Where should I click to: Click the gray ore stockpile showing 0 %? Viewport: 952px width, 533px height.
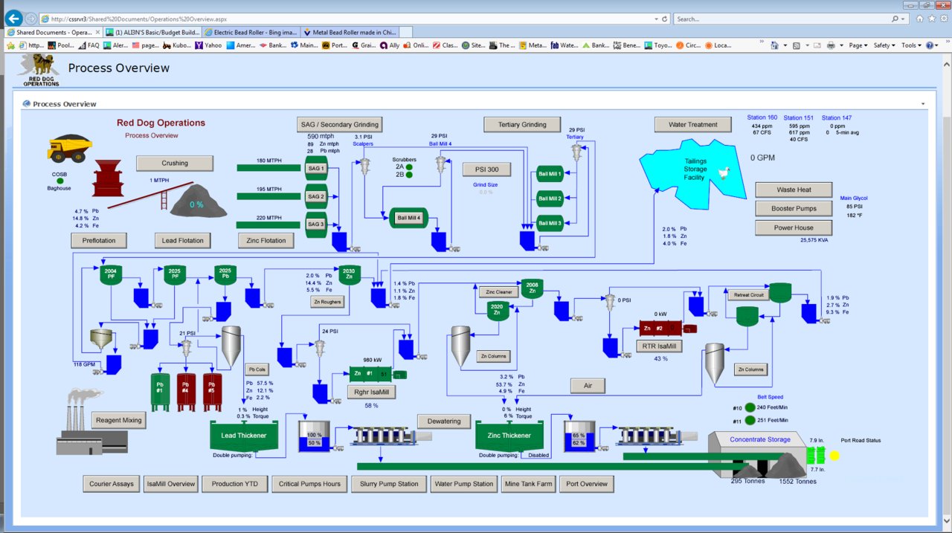pos(197,201)
